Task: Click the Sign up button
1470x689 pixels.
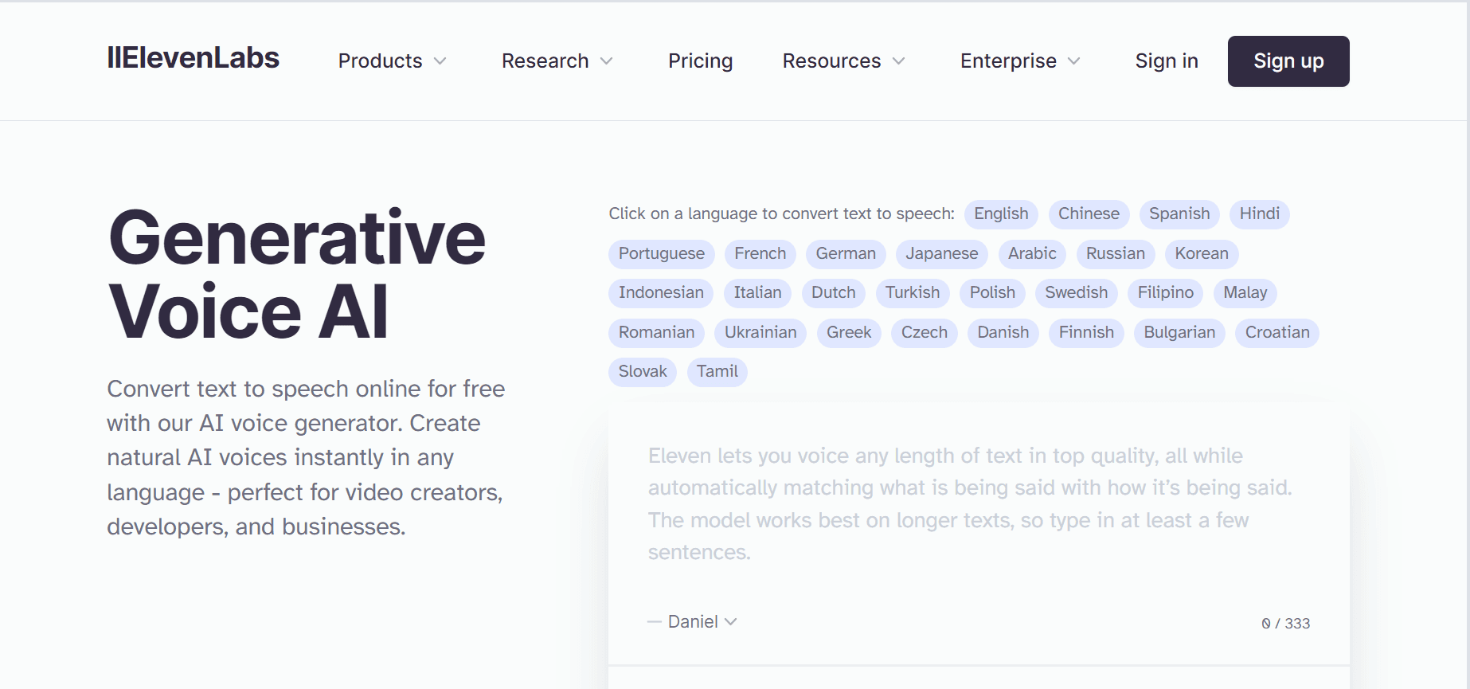Action: [x=1288, y=61]
